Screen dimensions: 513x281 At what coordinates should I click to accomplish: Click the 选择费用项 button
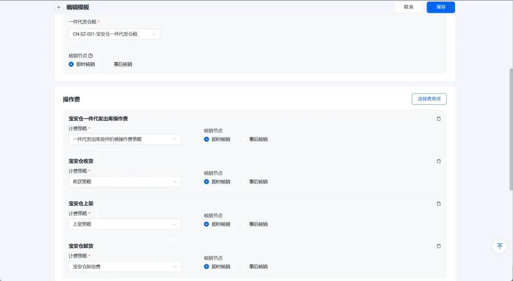click(429, 99)
